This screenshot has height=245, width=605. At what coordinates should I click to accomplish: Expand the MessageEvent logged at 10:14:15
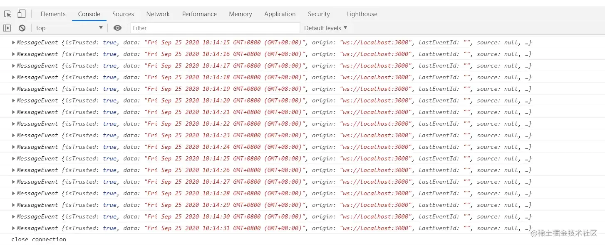click(x=14, y=43)
